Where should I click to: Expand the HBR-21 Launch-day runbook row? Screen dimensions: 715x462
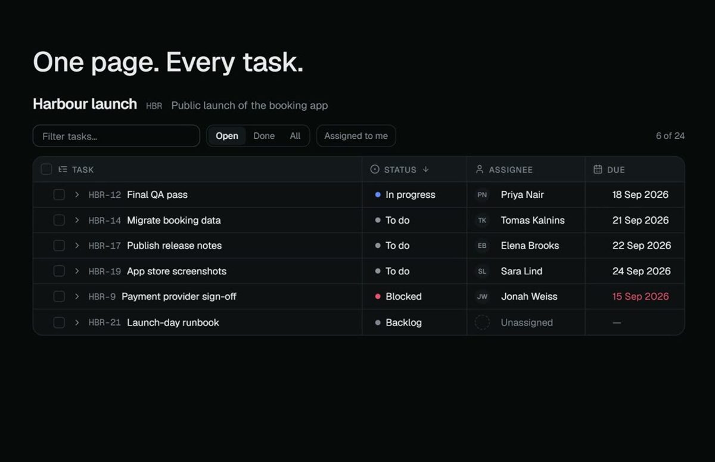tap(77, 323)
